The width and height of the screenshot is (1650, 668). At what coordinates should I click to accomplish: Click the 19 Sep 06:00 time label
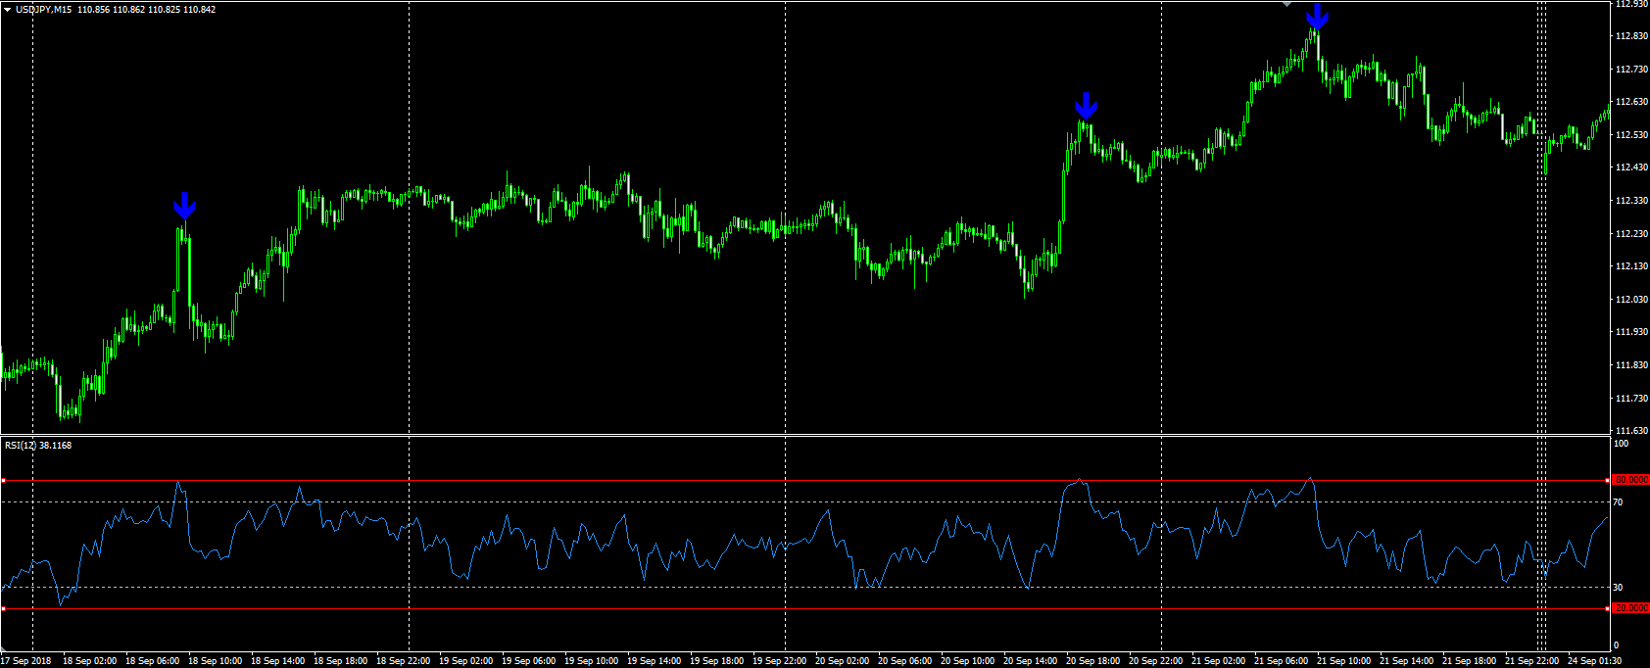pos(529,661)
